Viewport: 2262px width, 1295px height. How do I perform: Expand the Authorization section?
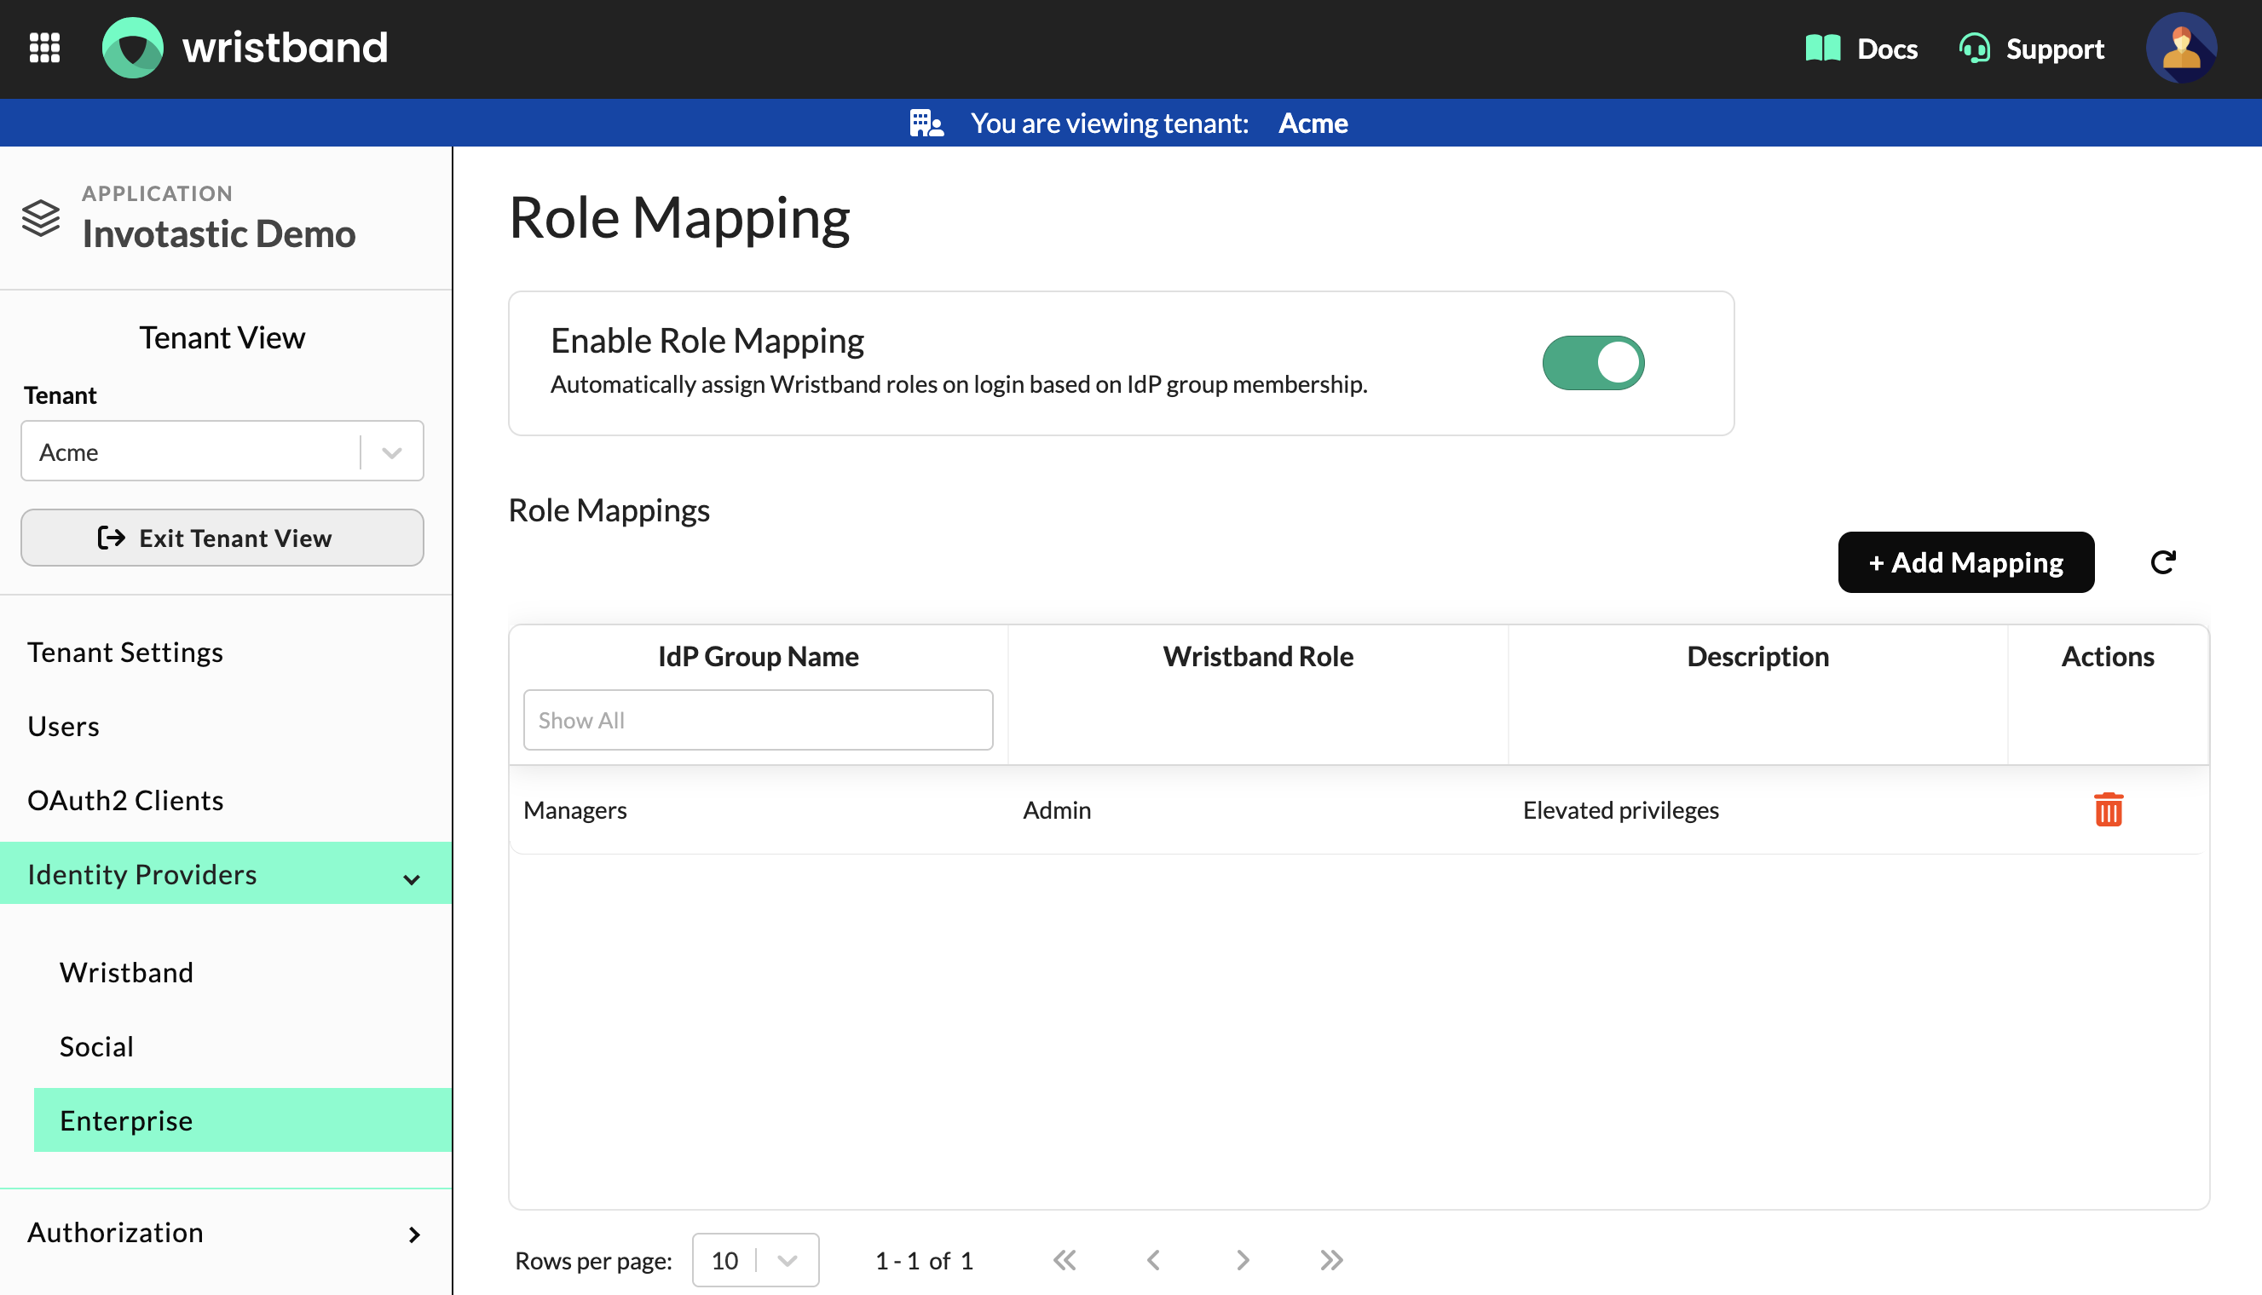click(x=226, y=1233)
